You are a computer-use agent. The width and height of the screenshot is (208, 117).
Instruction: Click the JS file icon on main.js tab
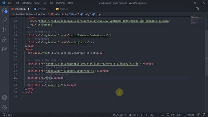click(x=57, y=9)
